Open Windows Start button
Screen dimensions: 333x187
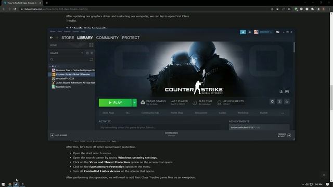point(3,184)
